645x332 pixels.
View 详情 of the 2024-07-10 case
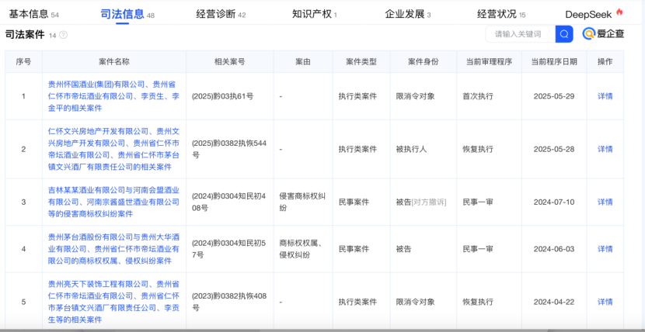coord(605,202)
